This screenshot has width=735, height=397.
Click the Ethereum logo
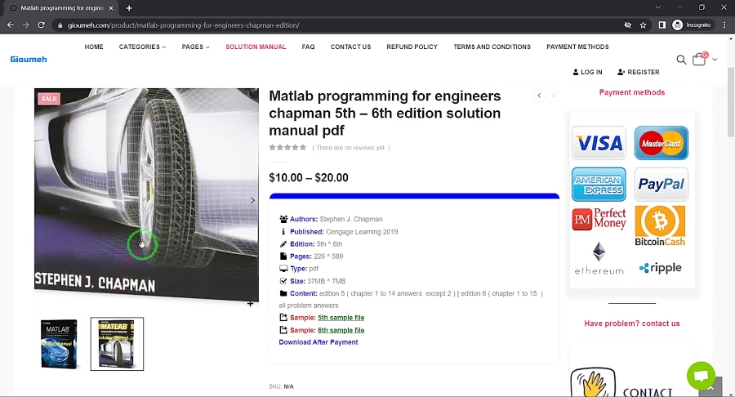click(599, 258)
